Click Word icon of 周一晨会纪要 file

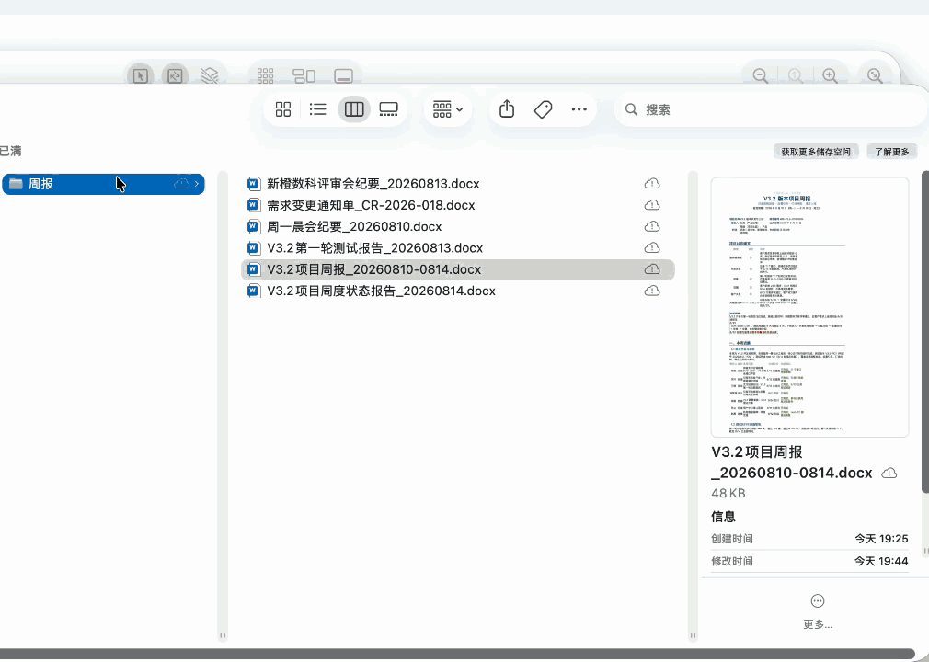coord(254,226)
